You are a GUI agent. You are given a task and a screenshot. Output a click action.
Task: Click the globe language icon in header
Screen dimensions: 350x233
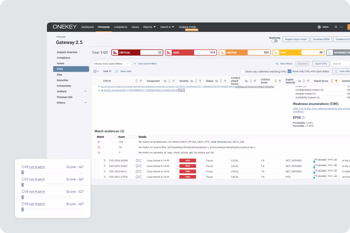[319, 27]
